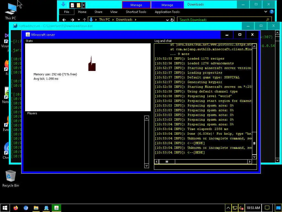Collapse the Explorer ribbon chevron
This screenshot has height=212, width=282.
tap(266, 12)
